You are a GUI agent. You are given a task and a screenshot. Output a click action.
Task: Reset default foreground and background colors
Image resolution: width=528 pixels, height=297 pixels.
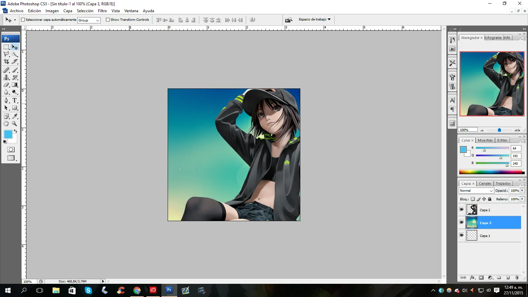(5, 142)
